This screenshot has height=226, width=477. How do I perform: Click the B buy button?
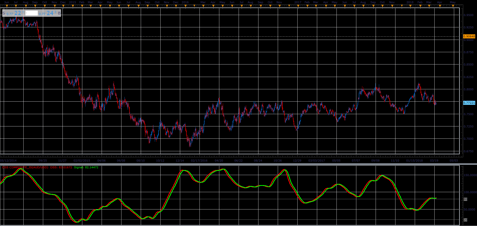59,13
